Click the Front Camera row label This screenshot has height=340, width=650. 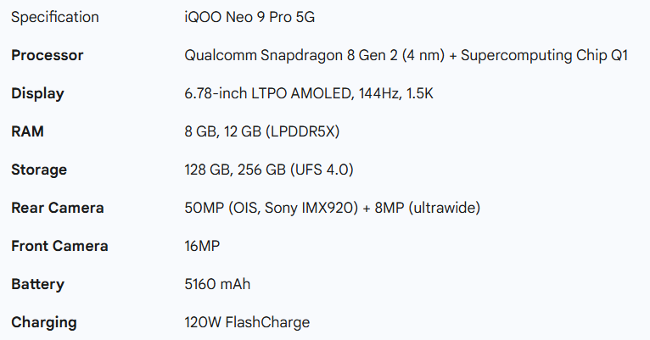coord(59,246)
